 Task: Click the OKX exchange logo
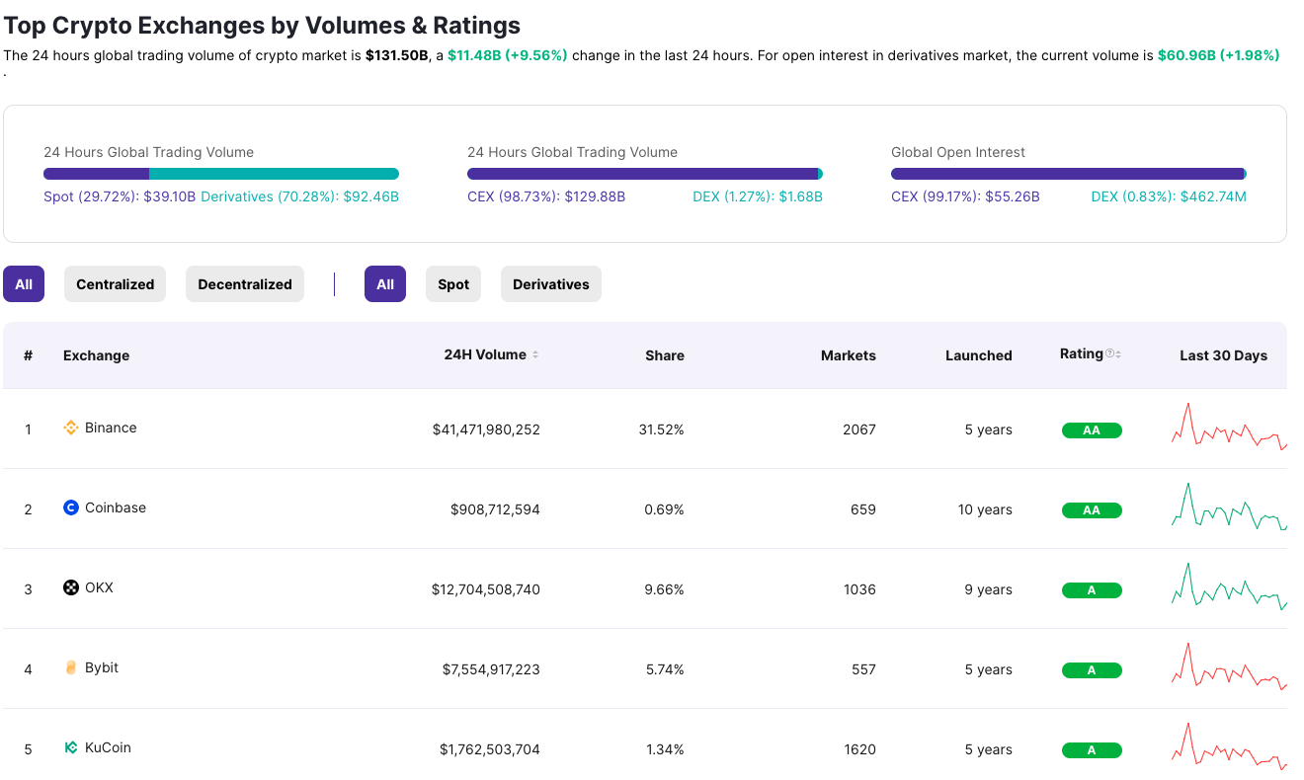click(x=70, y=586)
